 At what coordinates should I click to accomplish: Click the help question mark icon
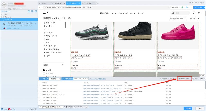click(x=193, y=3)
